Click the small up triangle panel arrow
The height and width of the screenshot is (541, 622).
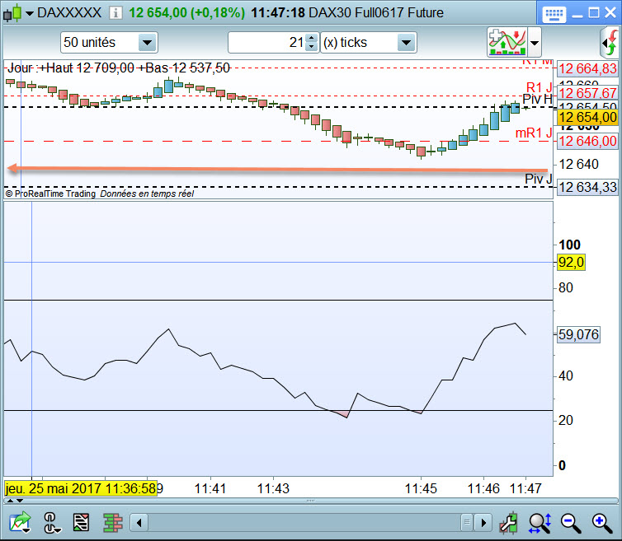click(10, 501)
